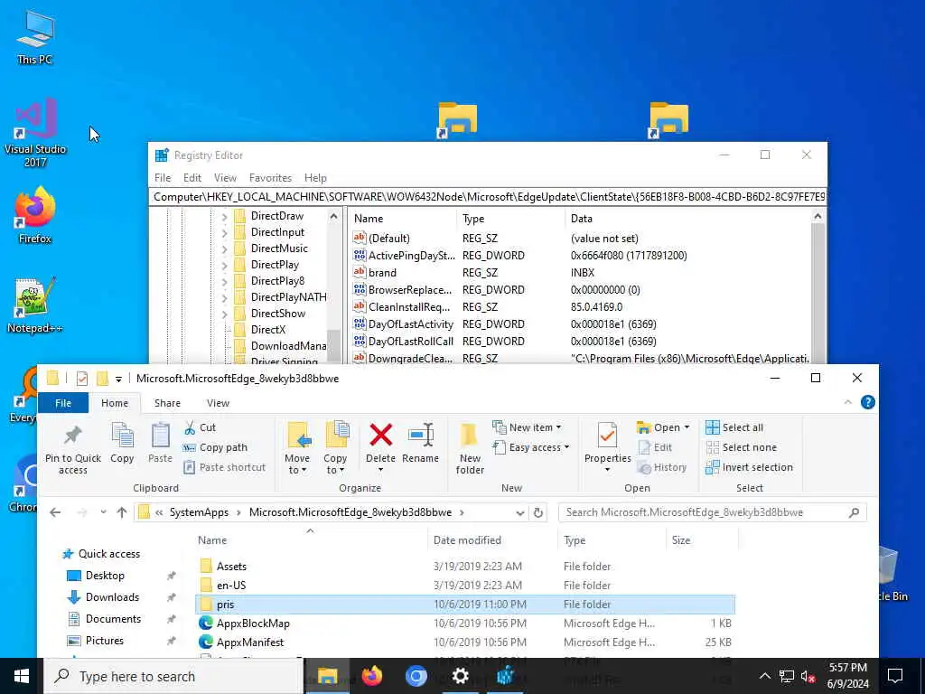Expand address bar history dropdown chevron

(519, 513)
